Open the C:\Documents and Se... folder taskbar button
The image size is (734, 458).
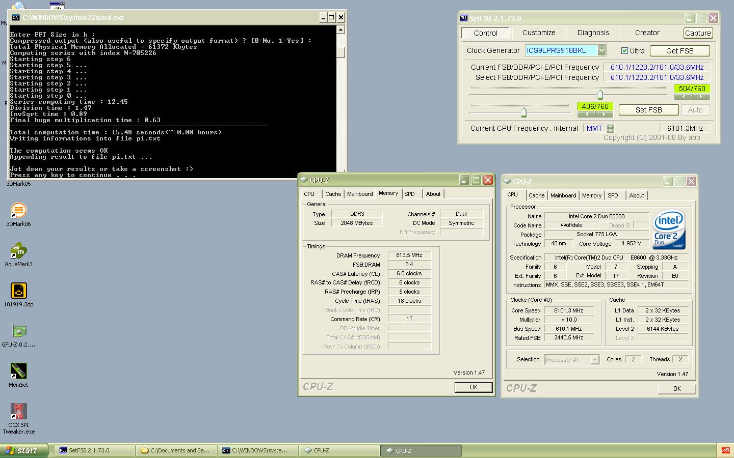tap(176, 450)
